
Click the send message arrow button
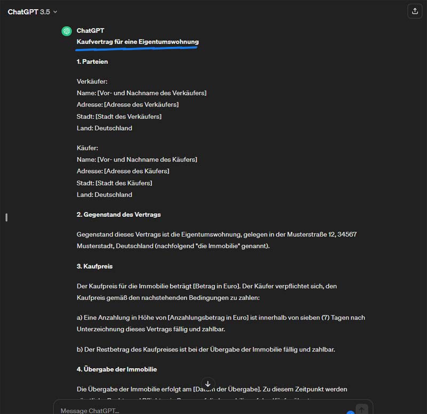point(362,409)
